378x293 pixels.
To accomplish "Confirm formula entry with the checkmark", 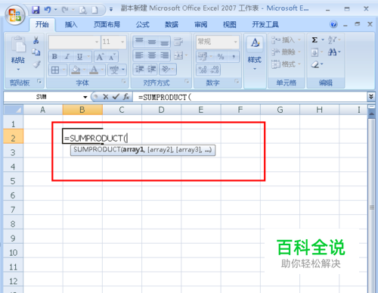I will pyautogui.click(x=116, y=97).
